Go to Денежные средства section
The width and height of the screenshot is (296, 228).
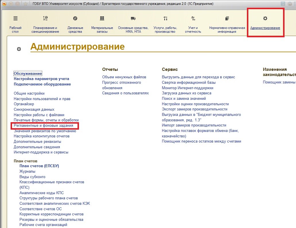(75, 25)
